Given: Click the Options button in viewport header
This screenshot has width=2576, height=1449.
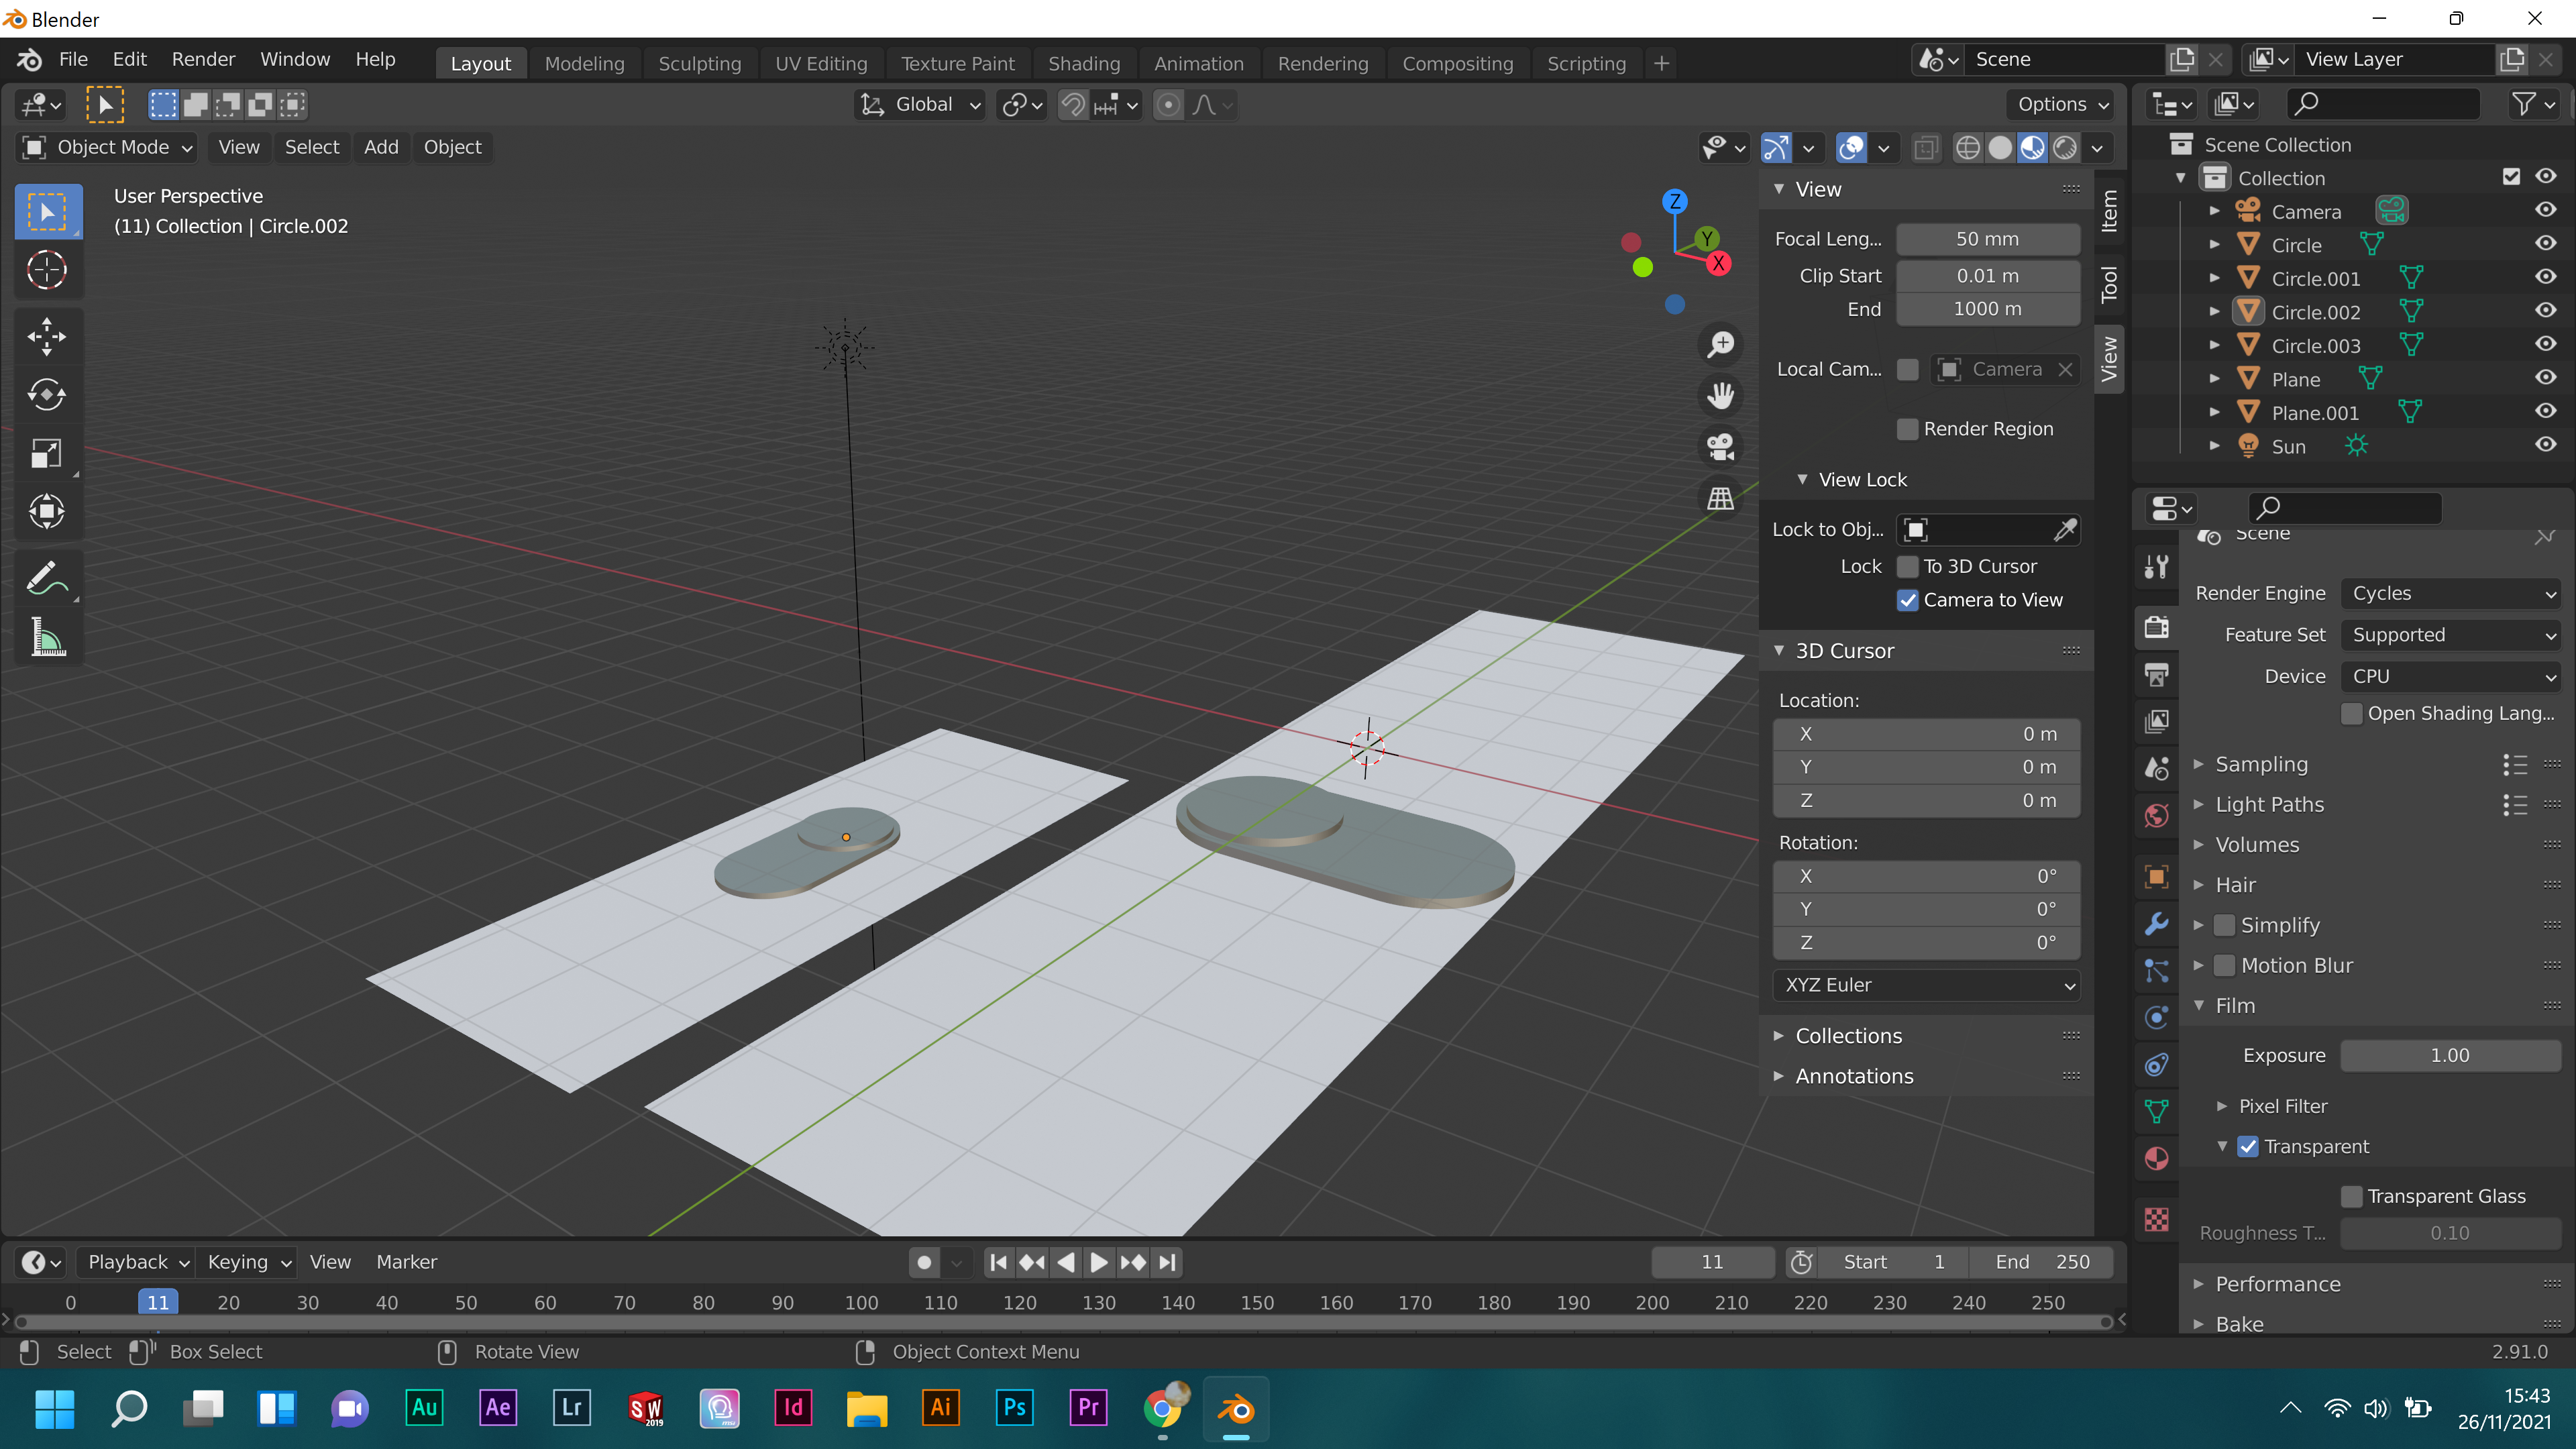Looking at the screenshot, I should point(2063,105).
